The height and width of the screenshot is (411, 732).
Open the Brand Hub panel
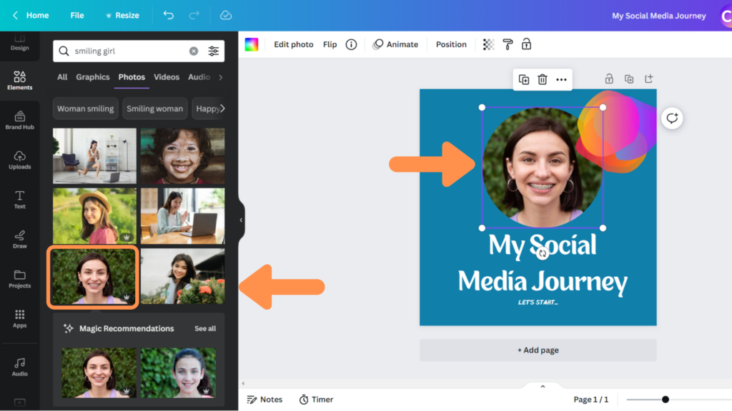(19, 120)
